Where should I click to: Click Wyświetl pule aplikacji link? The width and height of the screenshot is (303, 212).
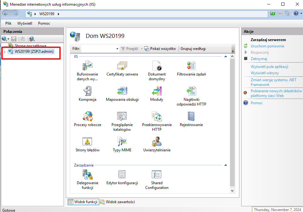tap(269, 67)
